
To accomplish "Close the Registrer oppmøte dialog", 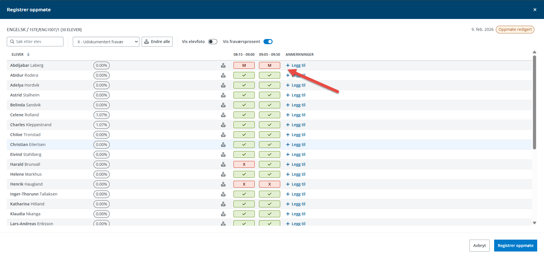I will (535, 10).
